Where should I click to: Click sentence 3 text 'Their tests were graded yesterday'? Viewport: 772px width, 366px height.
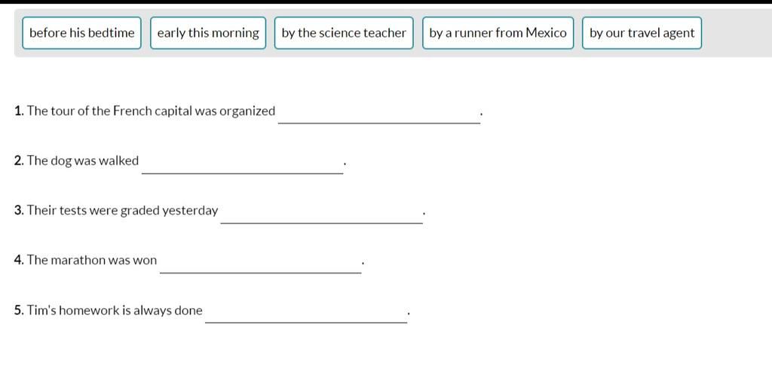pos(123,211)
